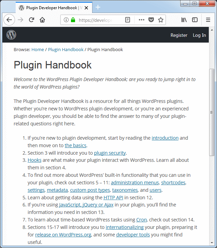Open the HTTP API link
Viewport: 217px width, 248px height.
[x=113, y=198]
